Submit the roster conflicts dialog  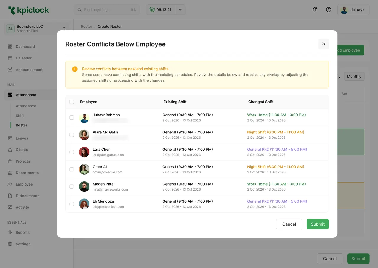317,224
